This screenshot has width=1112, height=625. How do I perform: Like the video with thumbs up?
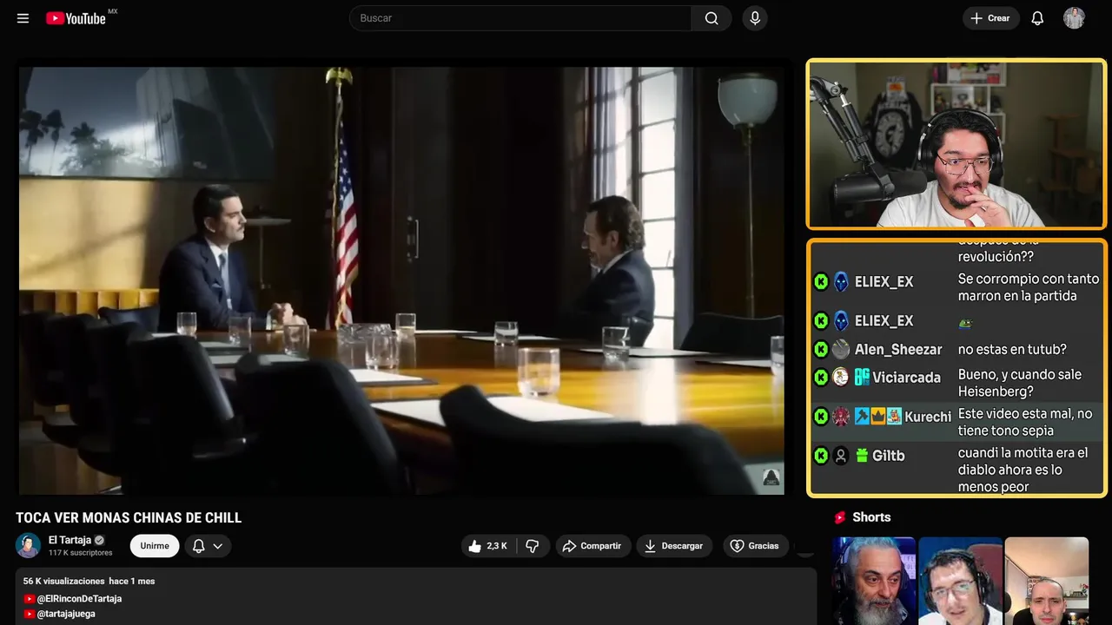coord(486,546)
